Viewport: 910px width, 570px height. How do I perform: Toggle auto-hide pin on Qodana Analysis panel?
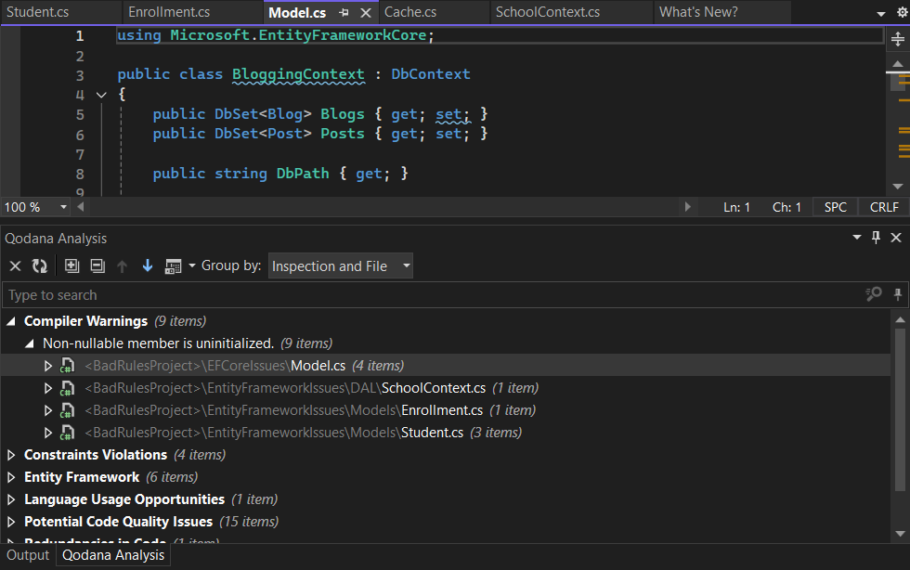874,239
